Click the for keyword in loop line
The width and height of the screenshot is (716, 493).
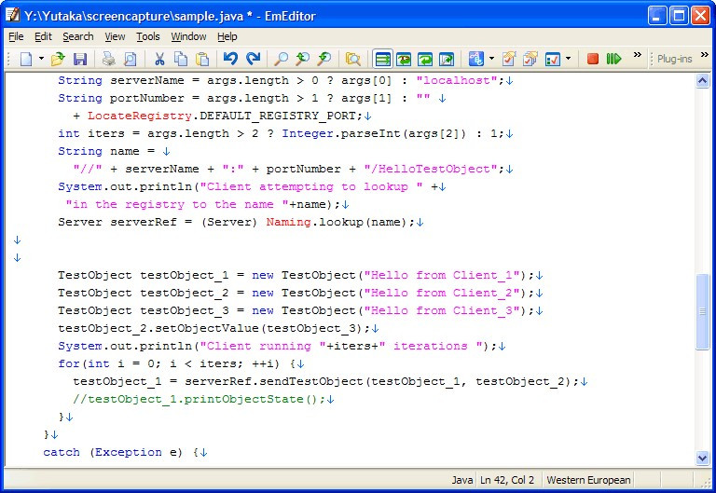click(x=69, y=363)
